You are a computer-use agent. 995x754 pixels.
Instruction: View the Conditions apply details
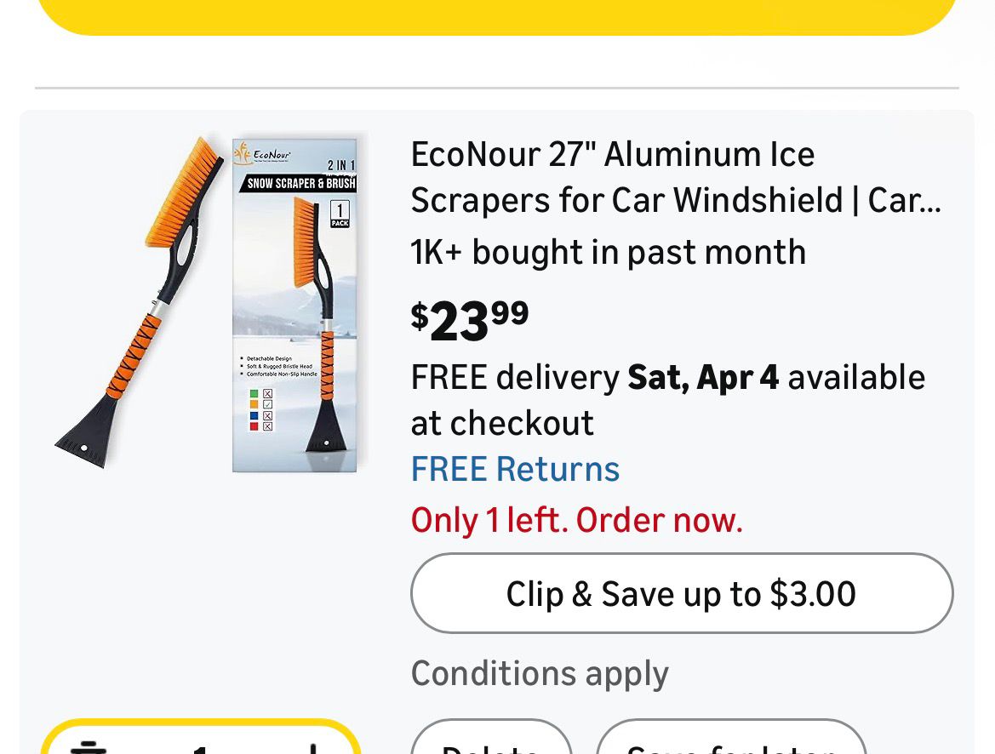(x=540, y=673)
